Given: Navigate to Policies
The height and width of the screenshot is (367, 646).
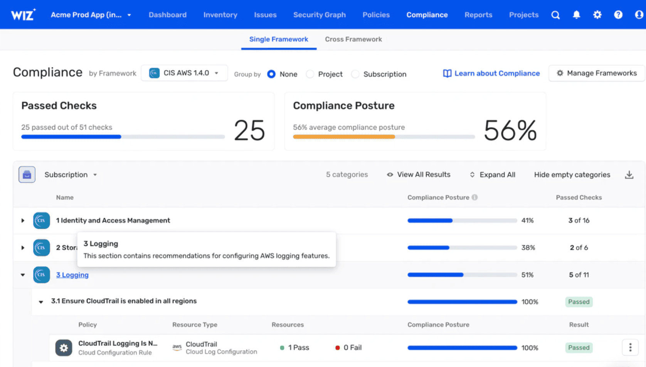Looking at the screenshot, I should coord(376,15).
